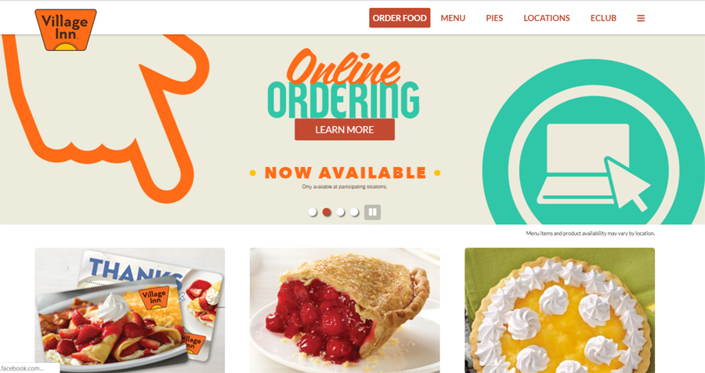Click the Village Inn logo
705x373 pixels.
click(66, 30)
